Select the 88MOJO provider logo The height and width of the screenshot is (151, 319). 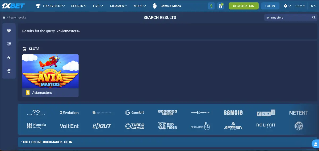pos(233,113)
